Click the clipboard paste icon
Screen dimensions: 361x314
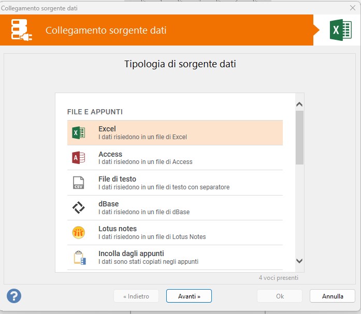tap(80, 258)
